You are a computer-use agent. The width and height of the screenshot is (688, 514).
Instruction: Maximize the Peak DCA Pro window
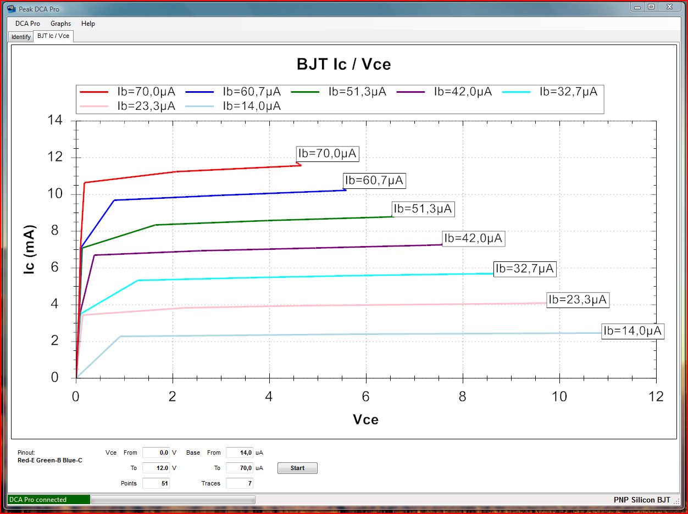(x=651, y=7)
